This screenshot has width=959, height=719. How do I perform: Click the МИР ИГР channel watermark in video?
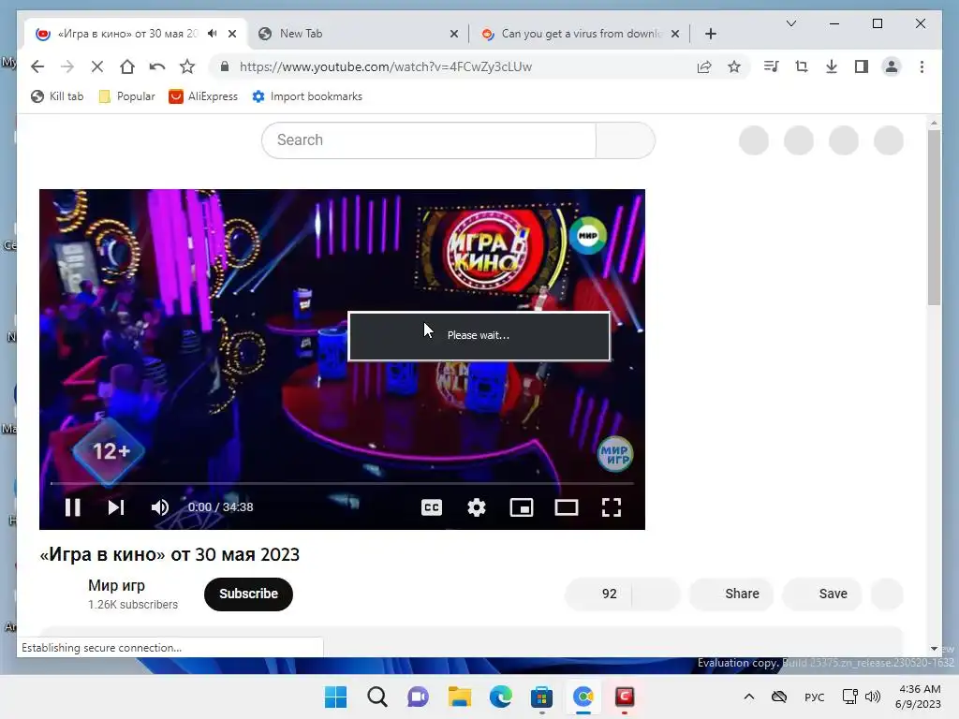614,454
